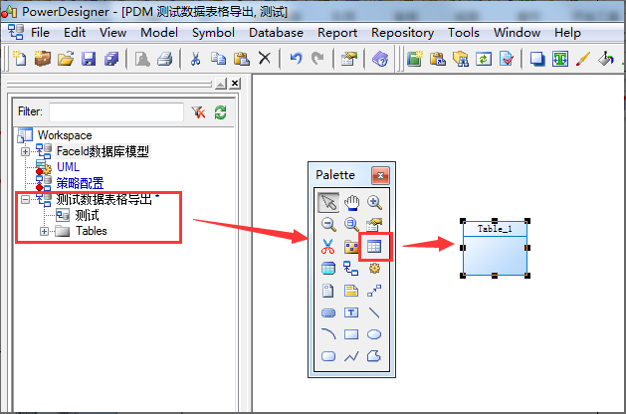Select the Note tool in Palette
Screen dimensions: 626x414
coord(351,291)
